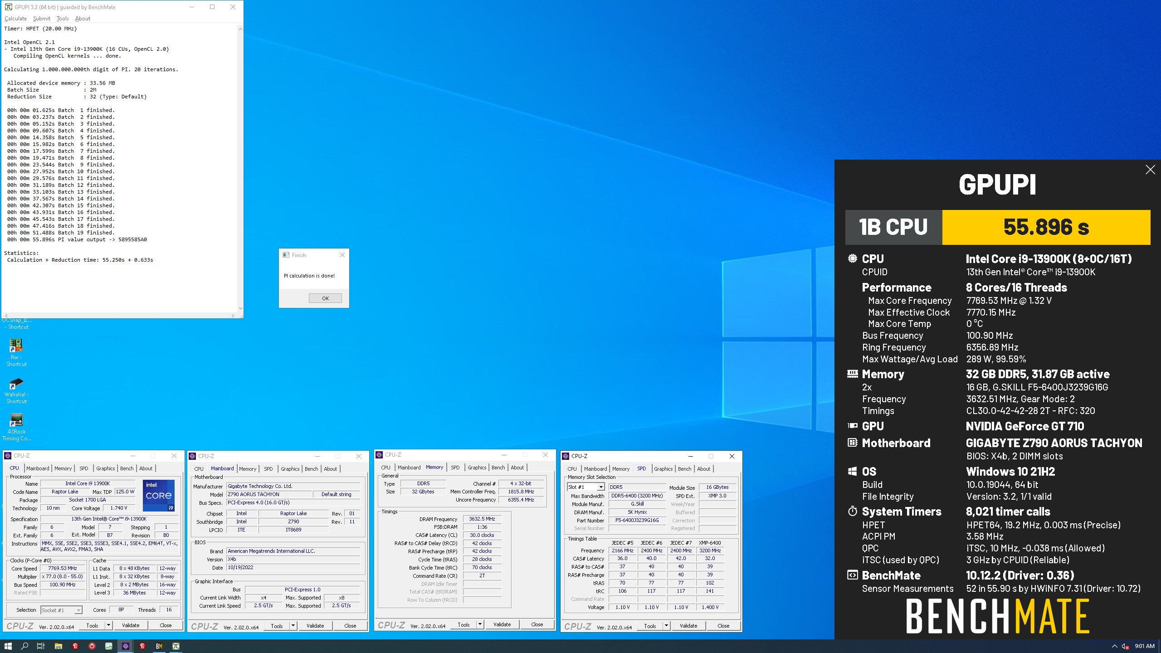Click Validate in the CPU-Z CPU window
The image size is (1161, 653).
pos(131,625)
